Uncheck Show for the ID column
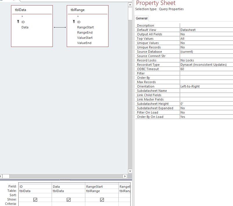This screenshot has width=233, height=206. [x=35, y=200]
